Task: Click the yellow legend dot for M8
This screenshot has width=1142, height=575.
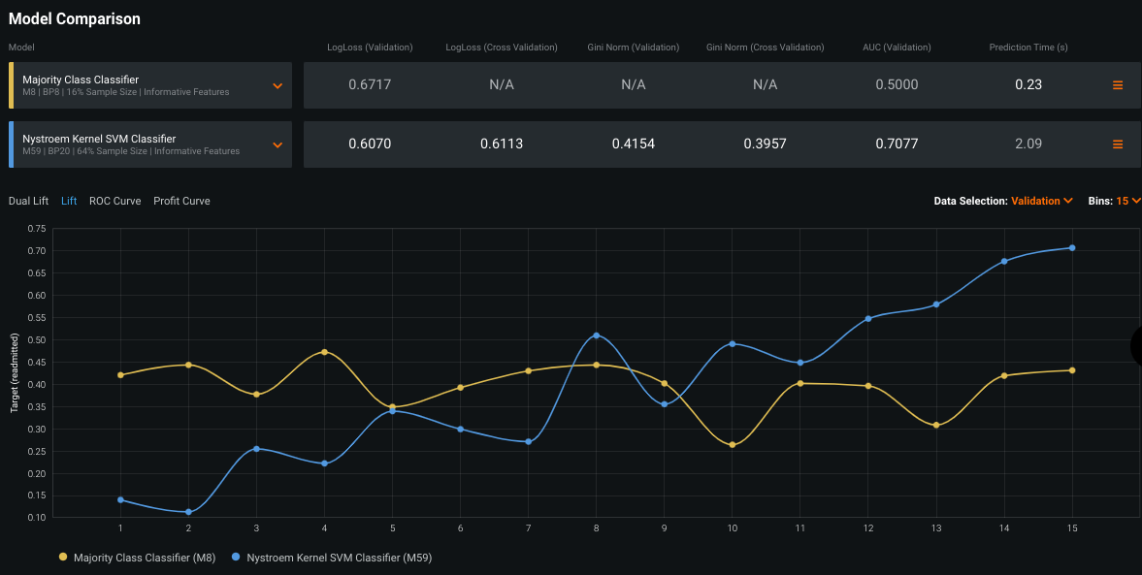Action: click(64, 558)
